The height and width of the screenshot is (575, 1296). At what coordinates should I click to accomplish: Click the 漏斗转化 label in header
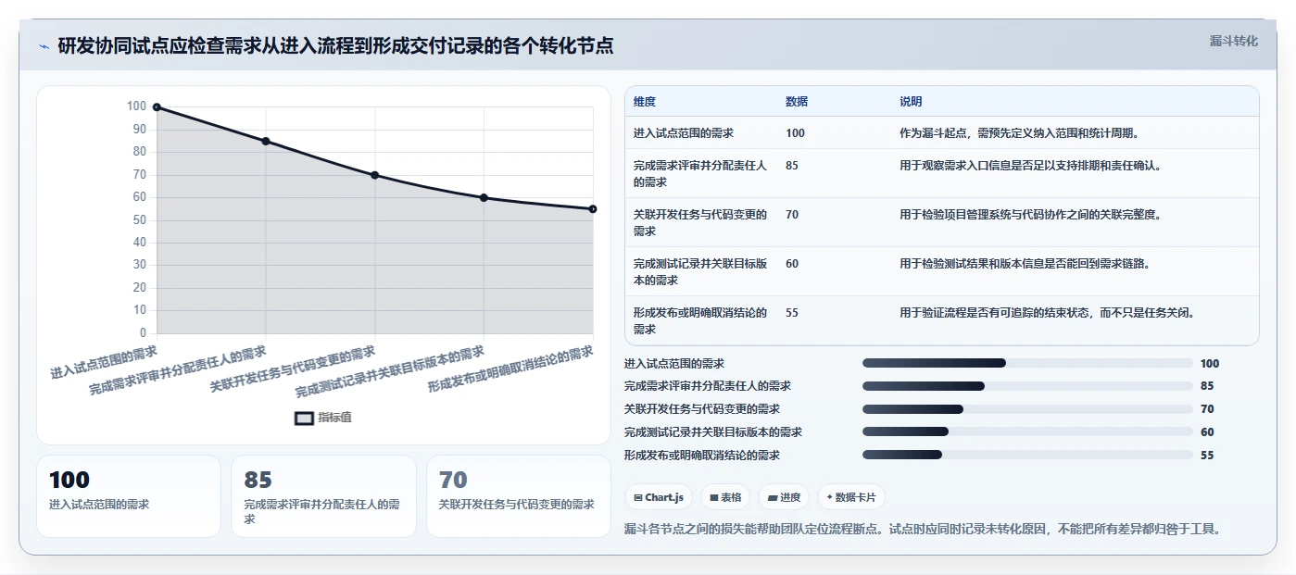pos(1233,41)
